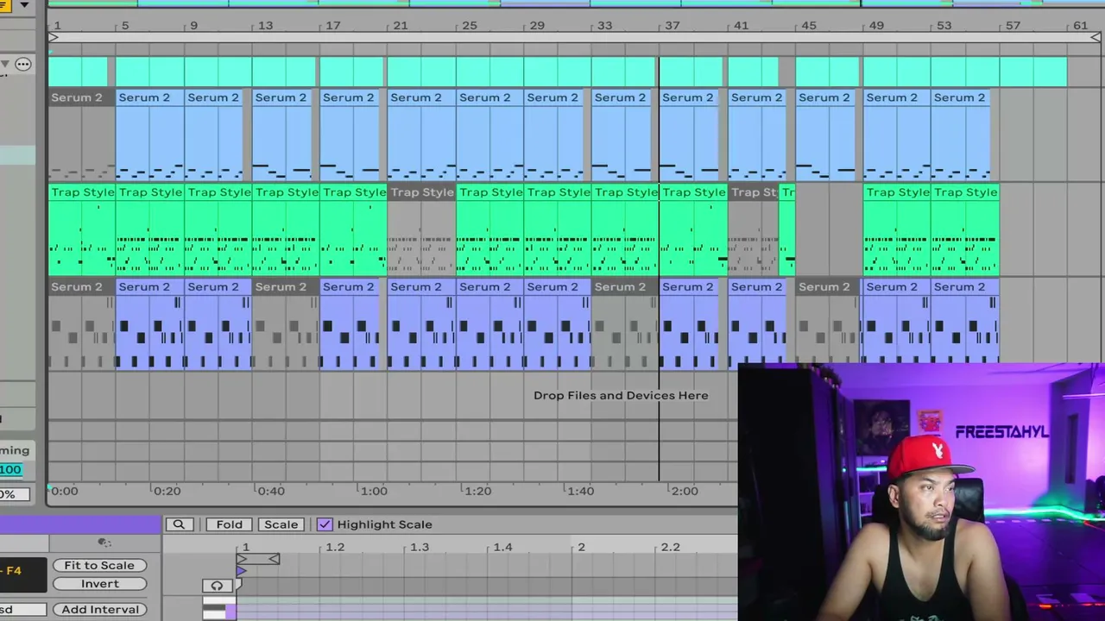Collapse the track with its unfold triangle
Image resolution: width=1105 pixels, height=621 pixels.
tap(5, 64)
